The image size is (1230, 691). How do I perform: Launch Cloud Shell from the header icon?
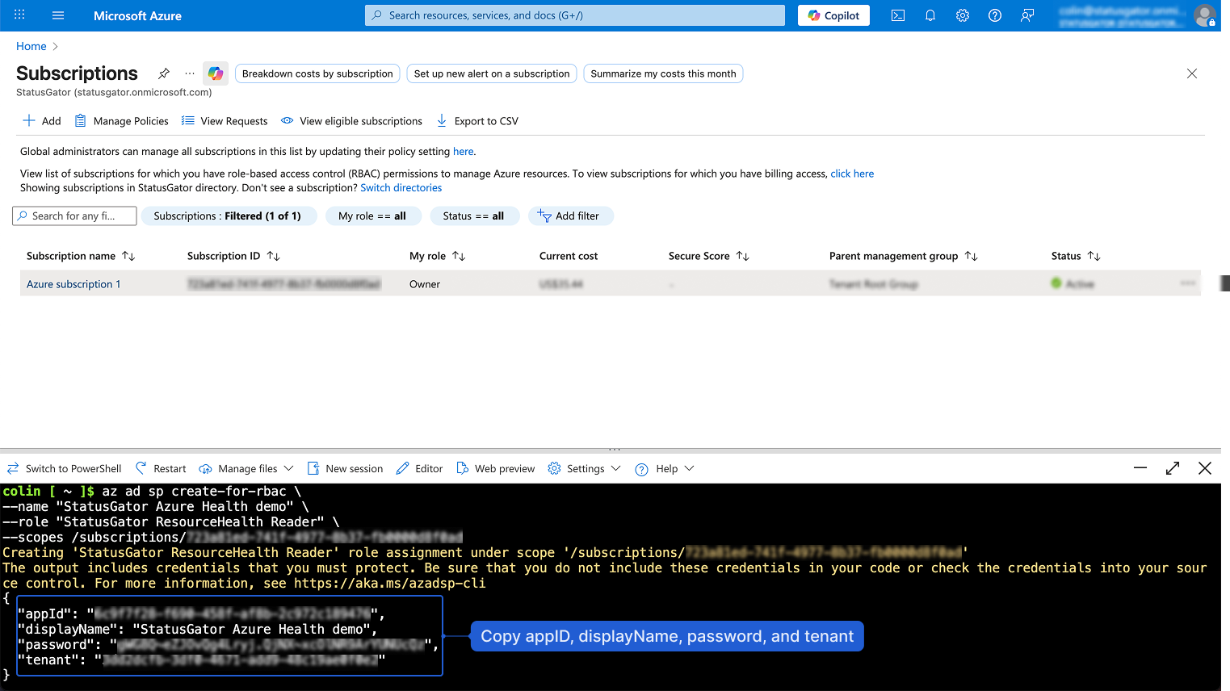pos(898,15)
